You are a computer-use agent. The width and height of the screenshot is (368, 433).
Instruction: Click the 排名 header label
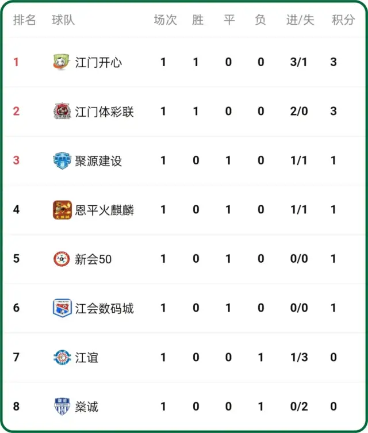coord(25,20)
